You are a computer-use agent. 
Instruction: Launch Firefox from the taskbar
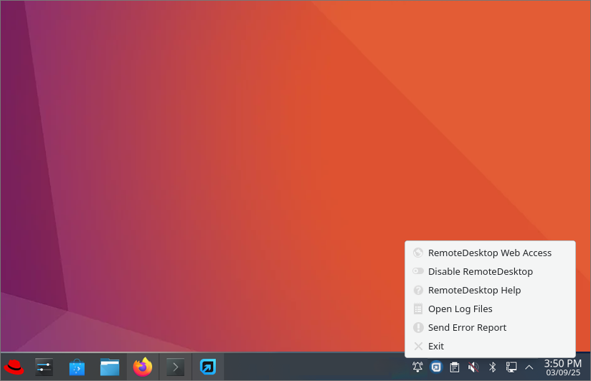pos(143,367)
